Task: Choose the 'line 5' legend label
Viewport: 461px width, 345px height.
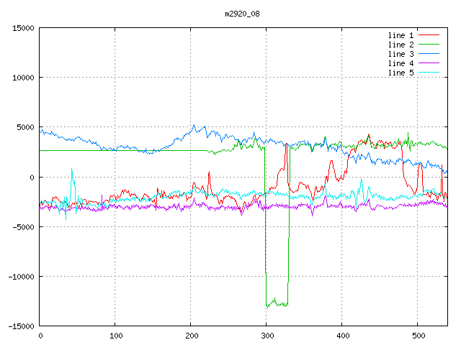Action: click(x=401, y=73)
